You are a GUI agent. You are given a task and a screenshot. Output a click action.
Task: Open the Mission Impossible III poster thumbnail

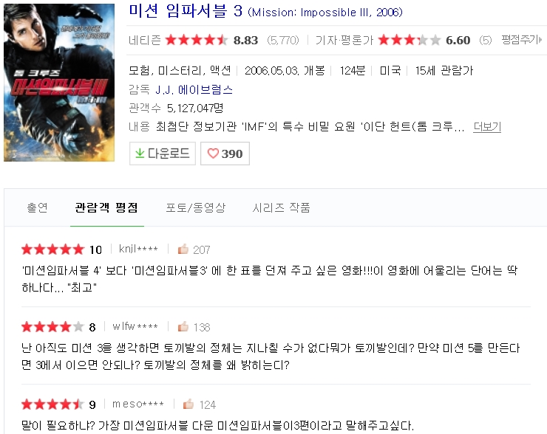(59, 83)
